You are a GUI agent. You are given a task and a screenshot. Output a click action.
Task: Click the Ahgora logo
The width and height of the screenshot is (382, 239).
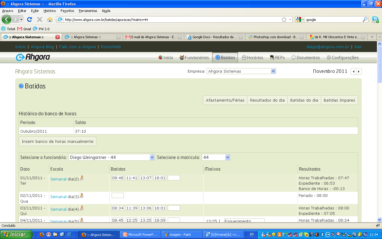pos(33,57)
